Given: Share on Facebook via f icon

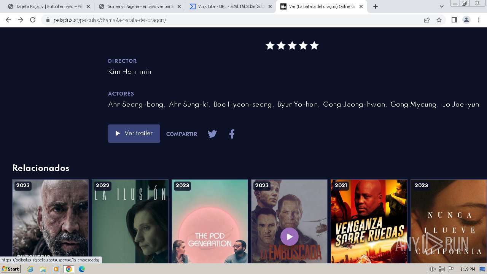Looking at the screenshot, I should 232,134.
